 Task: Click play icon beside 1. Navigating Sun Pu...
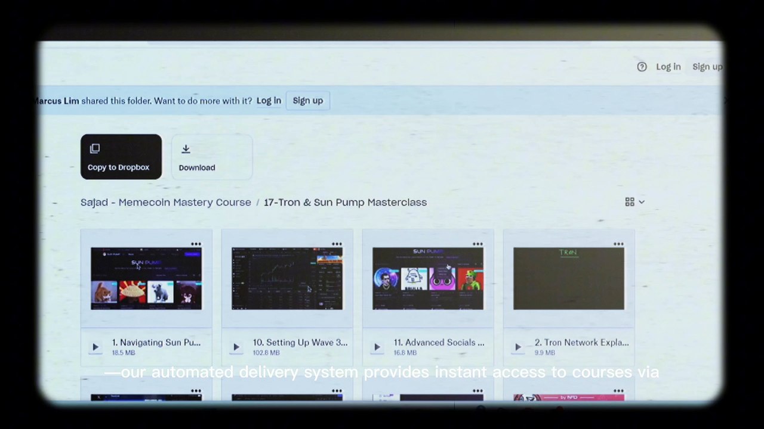tap(95, 347)
